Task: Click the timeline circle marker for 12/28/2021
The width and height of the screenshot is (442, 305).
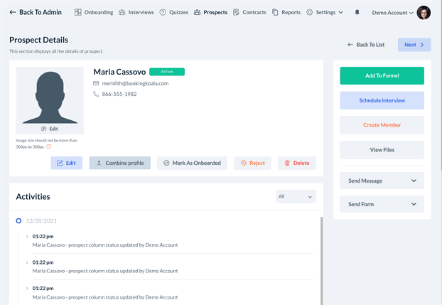Action: click(18, 220)
